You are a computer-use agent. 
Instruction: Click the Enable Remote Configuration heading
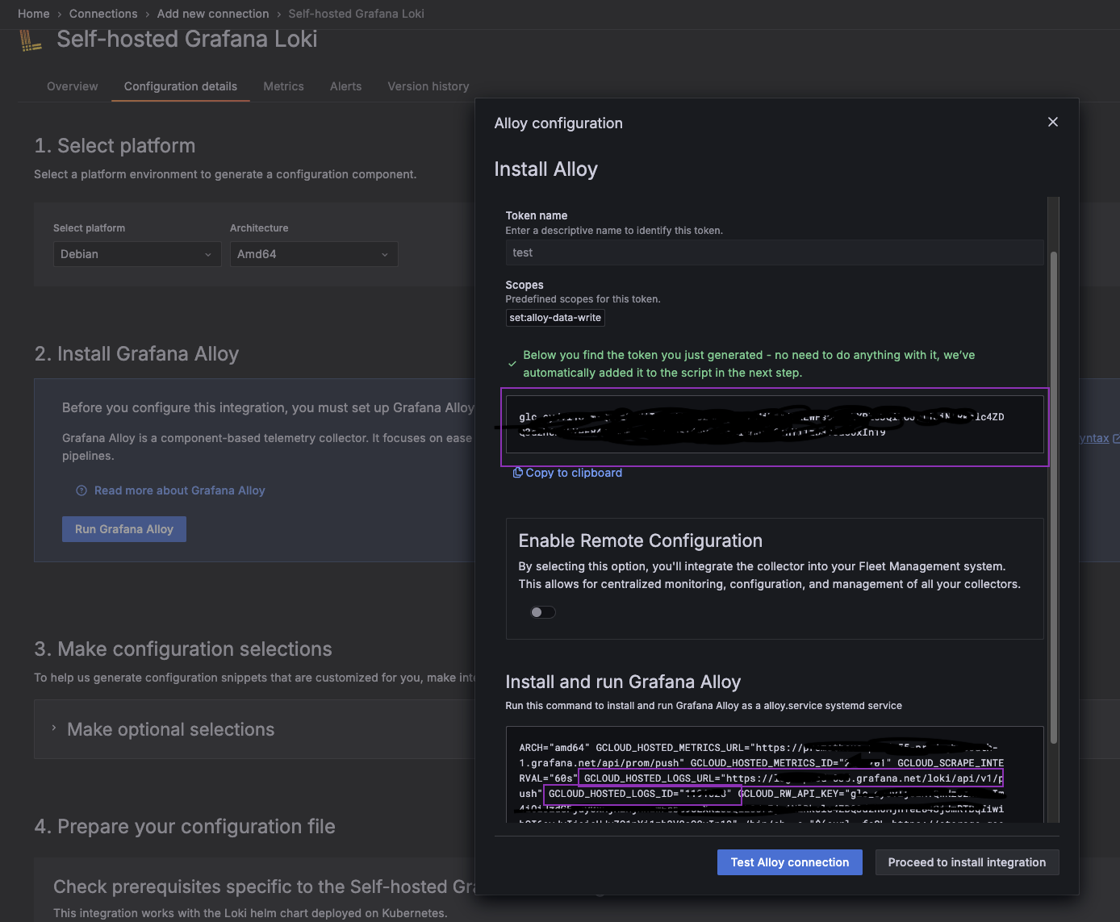[x=641, y=540]
